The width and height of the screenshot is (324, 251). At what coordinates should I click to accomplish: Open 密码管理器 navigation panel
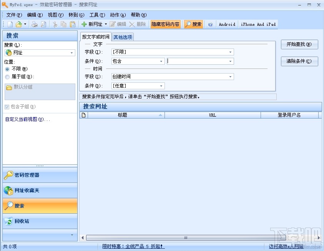click(x=40, y=175)
